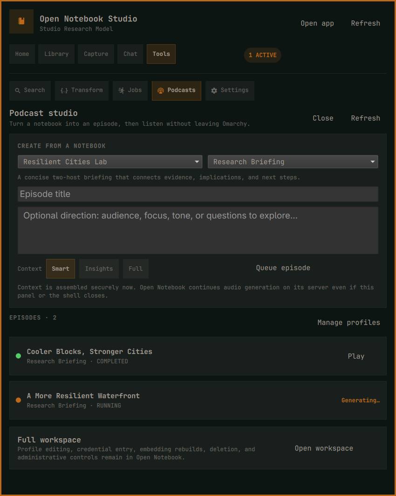Go to the Home tab
Screen dimensions: 396x496
pos(22,54)
